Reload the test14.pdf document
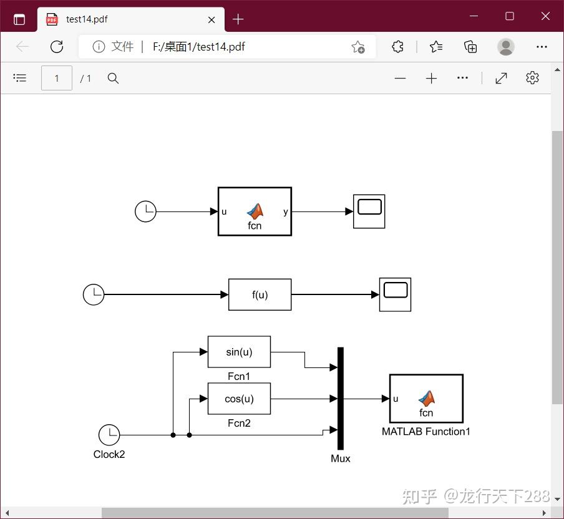The height and width of the screenshot is (519, 564). (57, 46)
